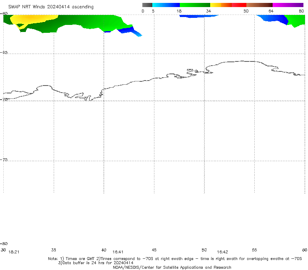
Task: Click the '-80' latitude label on the left axis
Action: [x=4, y=244]
